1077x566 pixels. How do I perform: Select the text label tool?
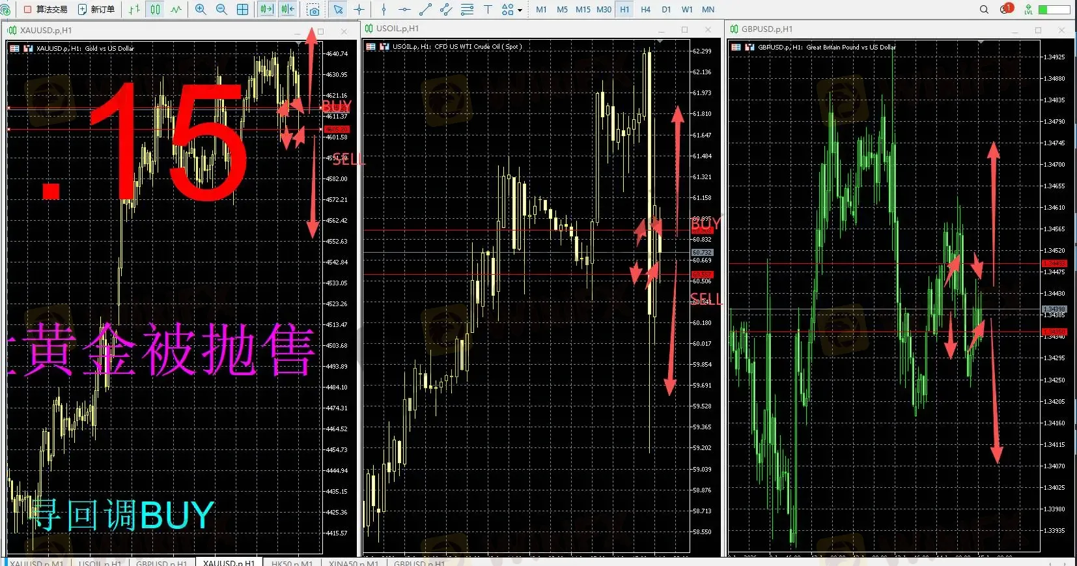click(x=488, y=10)
